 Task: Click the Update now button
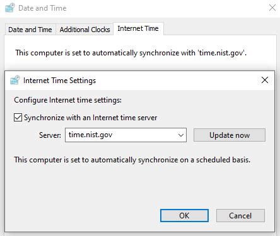point(230,135)
